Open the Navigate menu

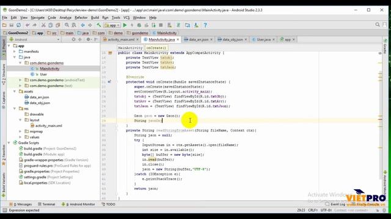coord(38,18)
